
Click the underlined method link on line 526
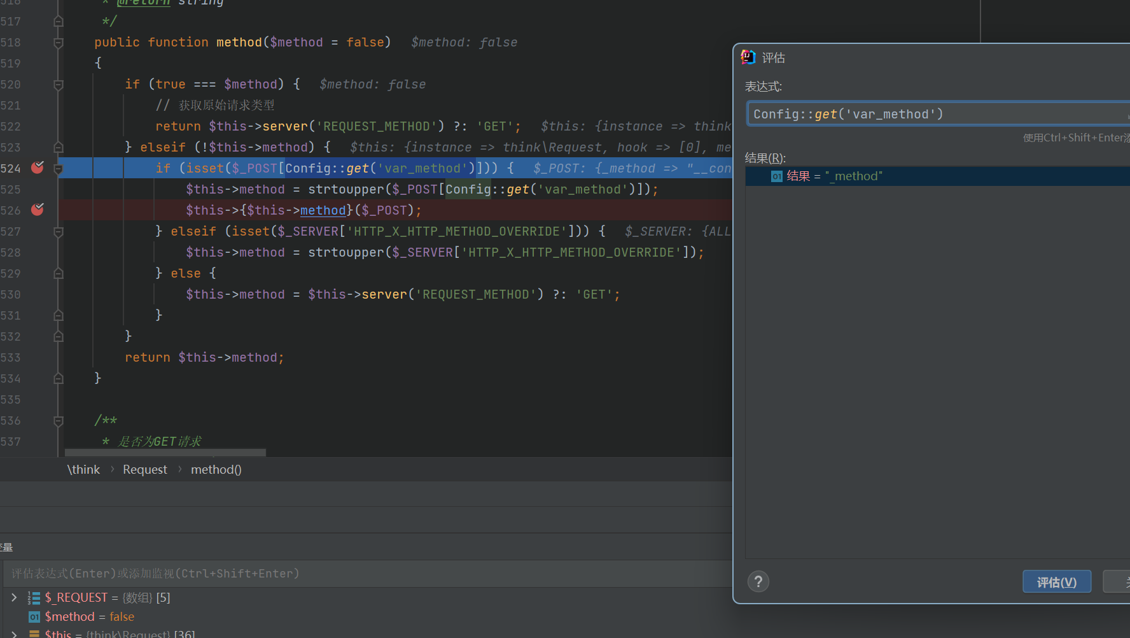click(323, 210)
